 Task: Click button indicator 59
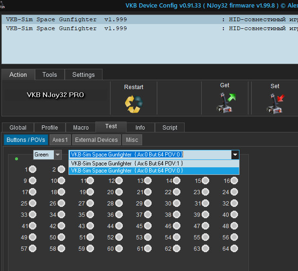(90, 248)
